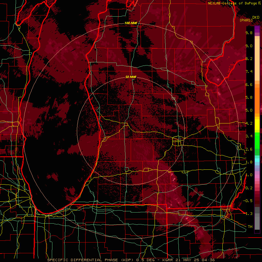Click the TH threshold label

pos(250,227)
